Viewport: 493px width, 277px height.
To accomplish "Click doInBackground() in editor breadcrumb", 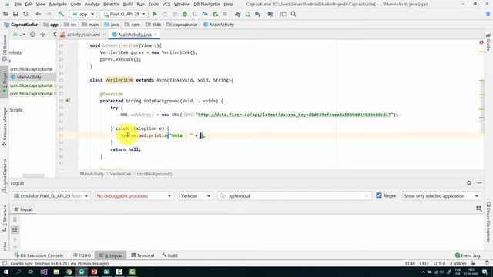I will pyautogui.click(x=154, y=174).
